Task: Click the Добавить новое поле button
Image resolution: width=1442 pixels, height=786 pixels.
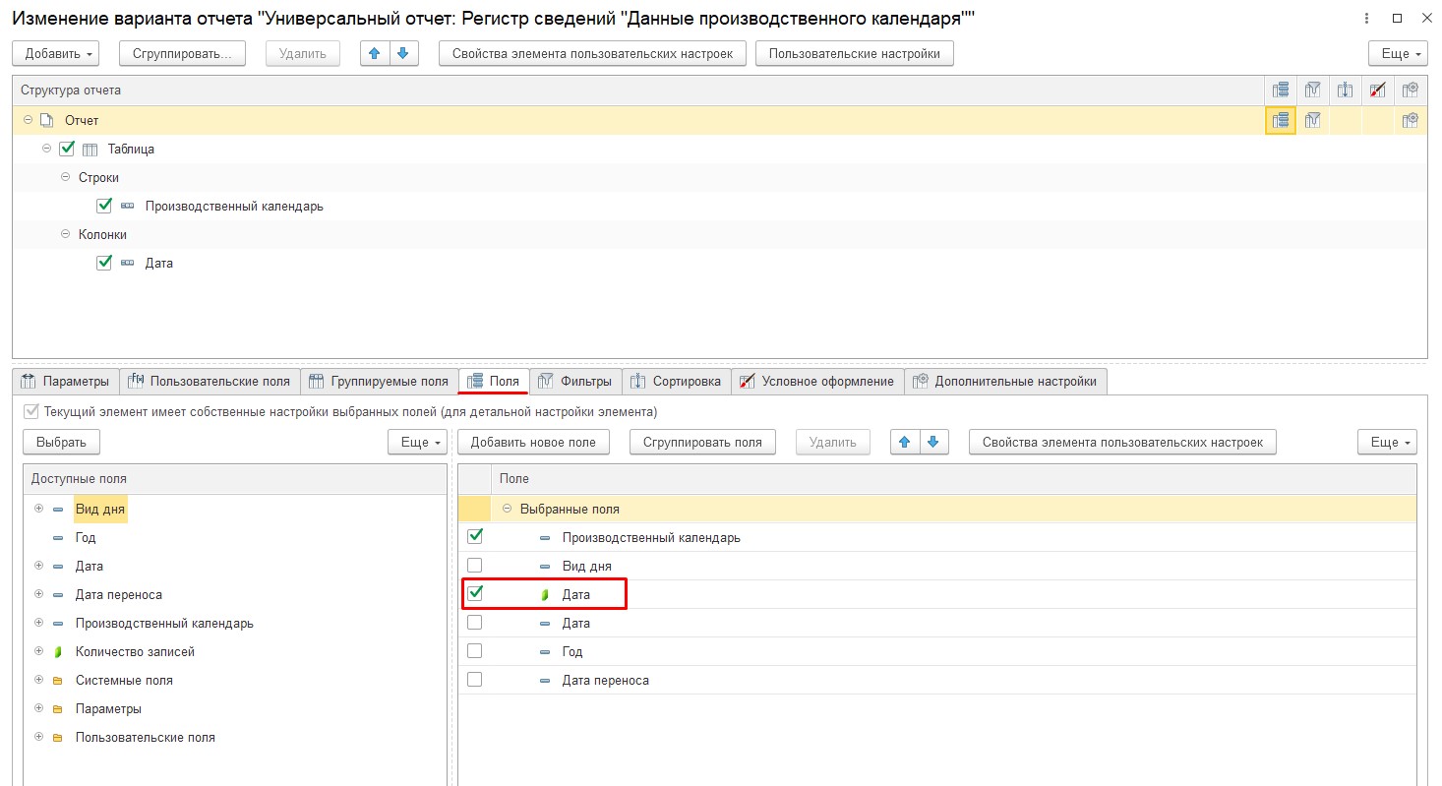Action: coord(533,443)
